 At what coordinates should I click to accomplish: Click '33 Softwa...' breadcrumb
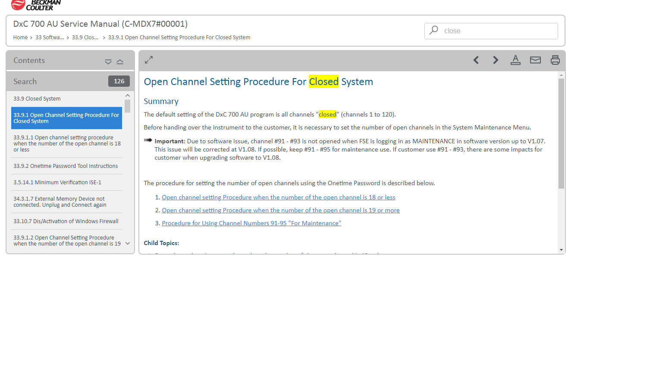(x=50, y=38)
